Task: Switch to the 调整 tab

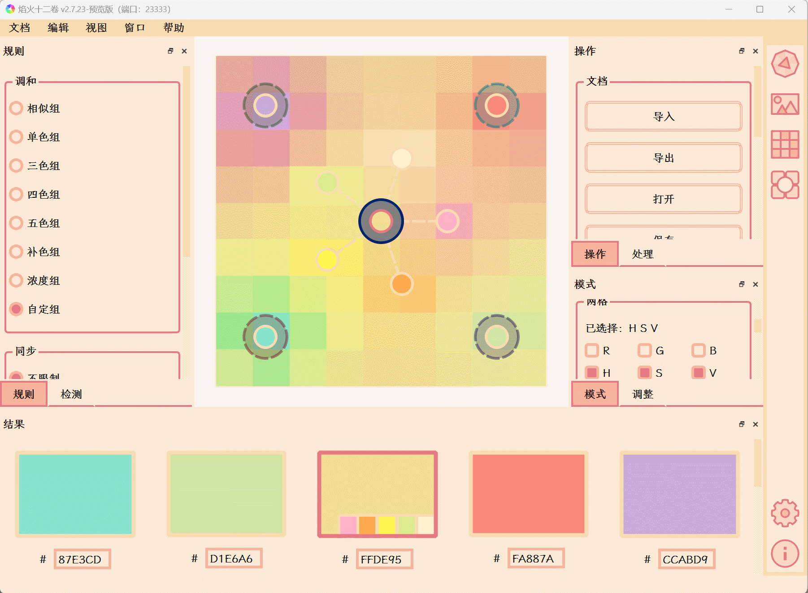Action: 643,394
